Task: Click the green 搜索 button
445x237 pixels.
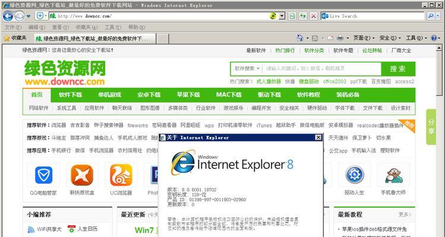Action: click(398, 69)
